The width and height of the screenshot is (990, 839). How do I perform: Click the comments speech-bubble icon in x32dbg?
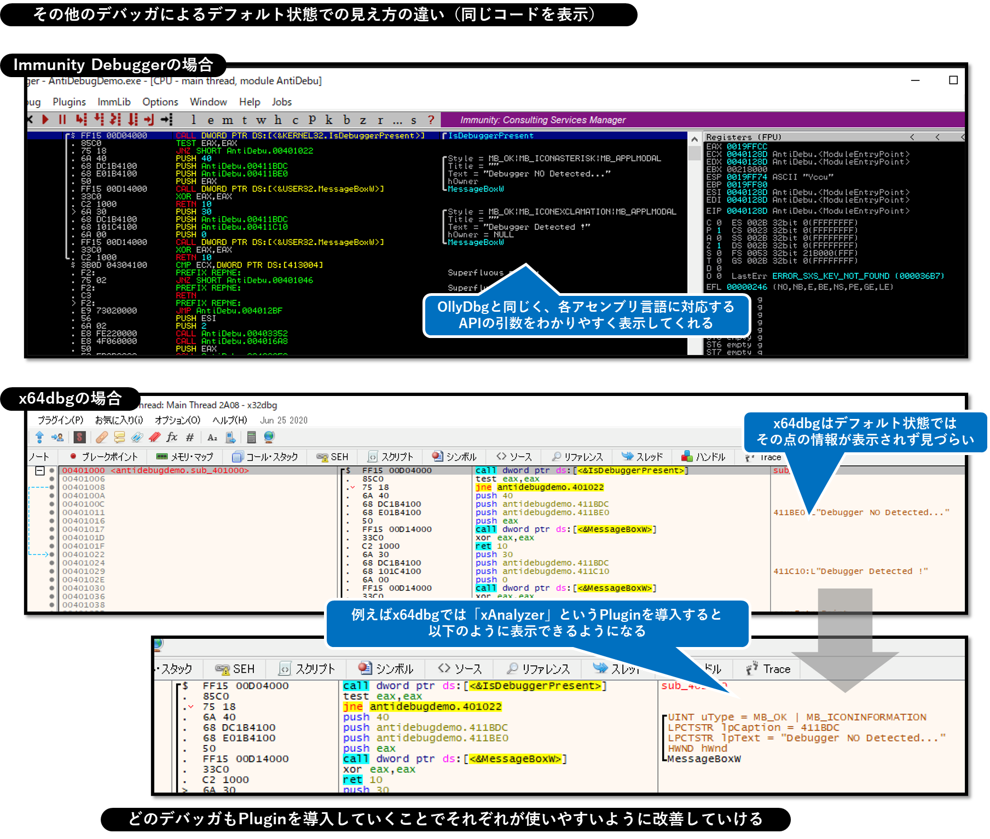click(x=119, y=437)
